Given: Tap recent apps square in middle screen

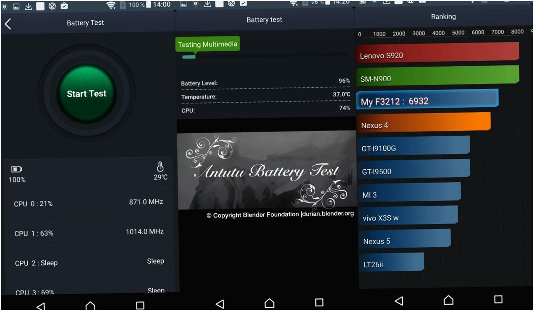Looking at the screenshot, I should (x=319, y=302).
